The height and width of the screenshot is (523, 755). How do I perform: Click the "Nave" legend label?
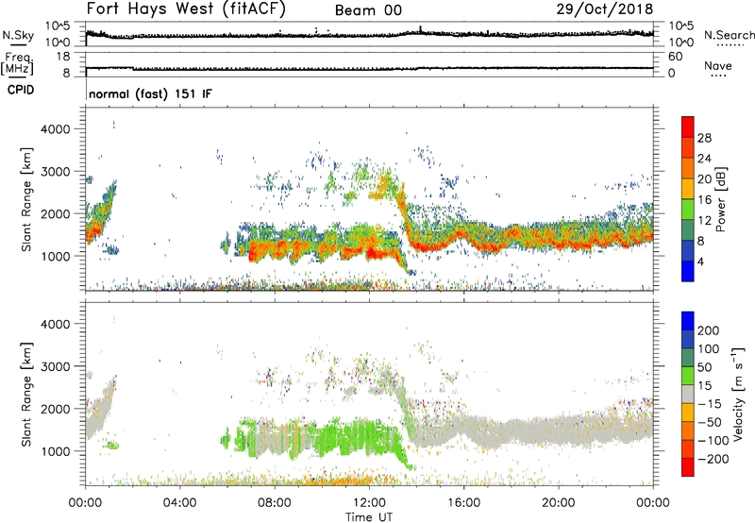(x=718, y=65)
